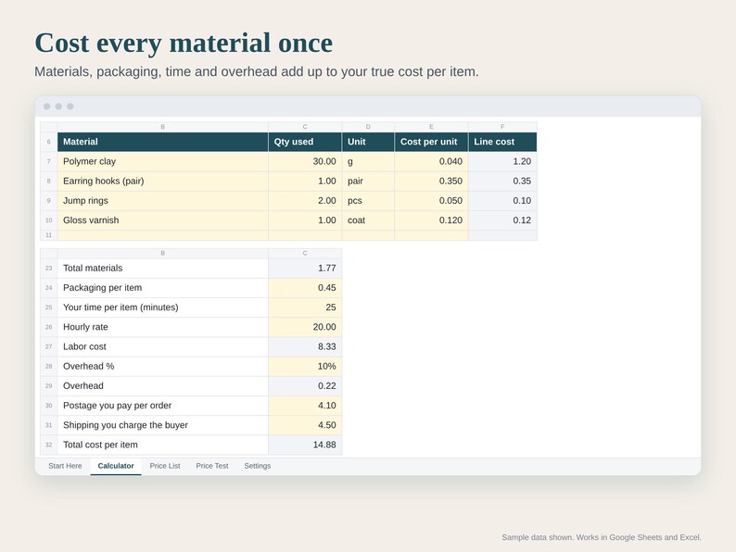
Task: Select row 7 header number
Action: click(49, 161)
